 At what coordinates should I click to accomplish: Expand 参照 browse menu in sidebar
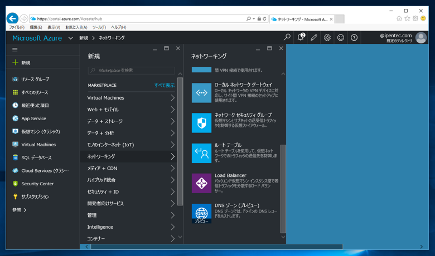pyautogui.click(x=20, y=210)
